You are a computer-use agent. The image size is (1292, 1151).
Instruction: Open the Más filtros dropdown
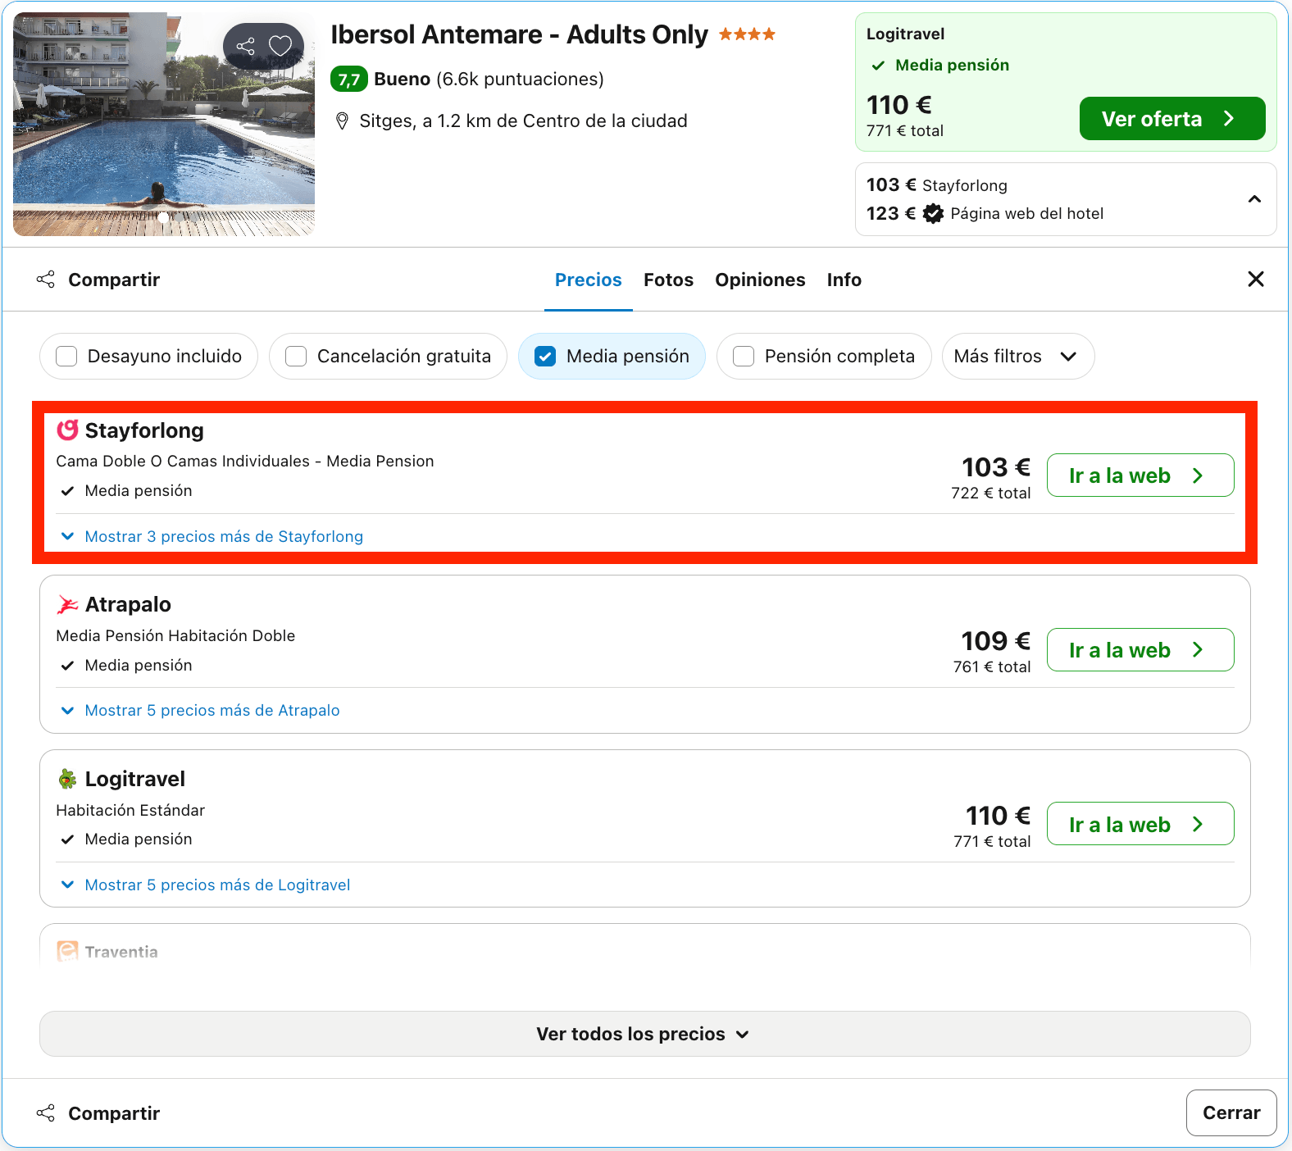click(1017, 357)
